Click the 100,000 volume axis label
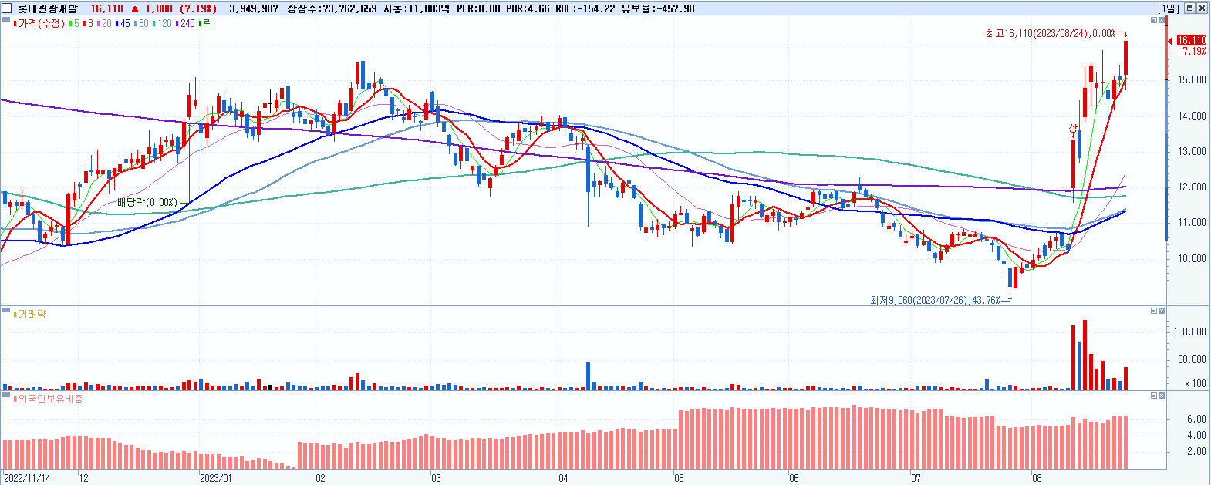Screen dimensions: 1211x485 click(x=1189, y=332)
